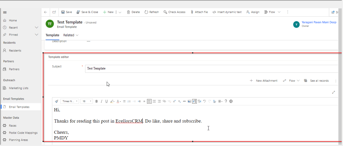343x146 pixels.
Task: Open editor personalization gear settings
Action: click(x=231, y=101)
